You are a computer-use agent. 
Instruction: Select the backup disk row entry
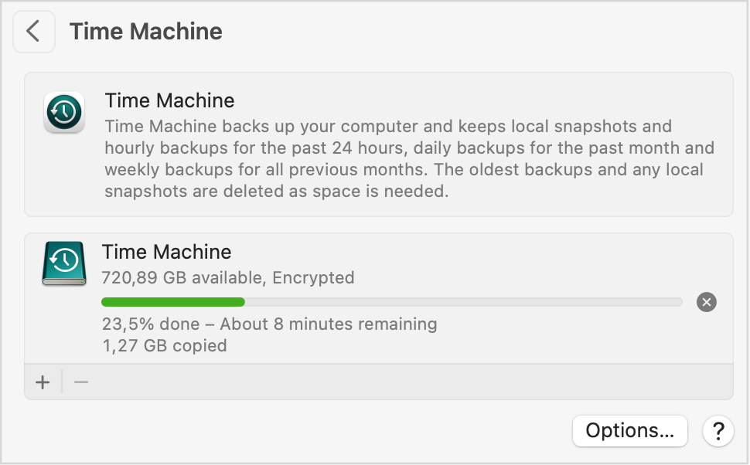tap(379, 298)
